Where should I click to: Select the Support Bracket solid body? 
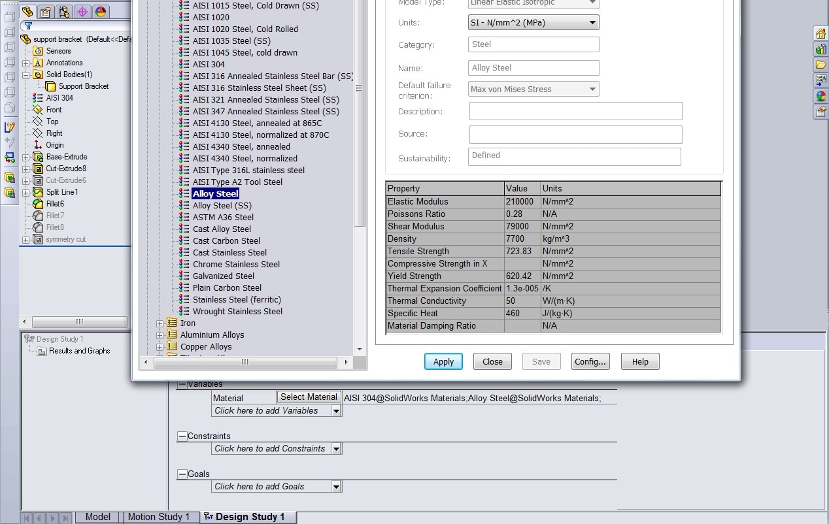pos(84,86)
